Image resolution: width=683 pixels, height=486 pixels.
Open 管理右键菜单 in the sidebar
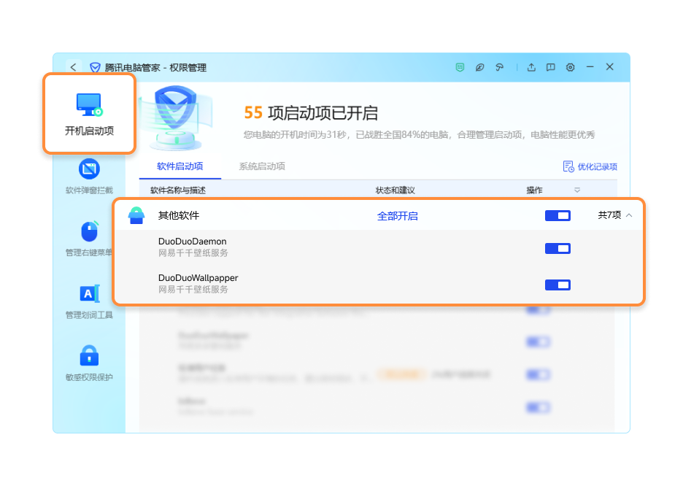tap(89, 239)
